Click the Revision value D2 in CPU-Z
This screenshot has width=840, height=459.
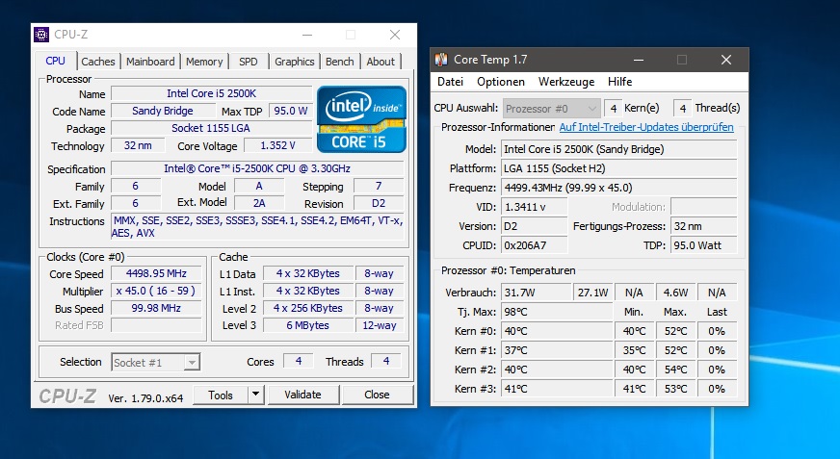click(379, 203)
